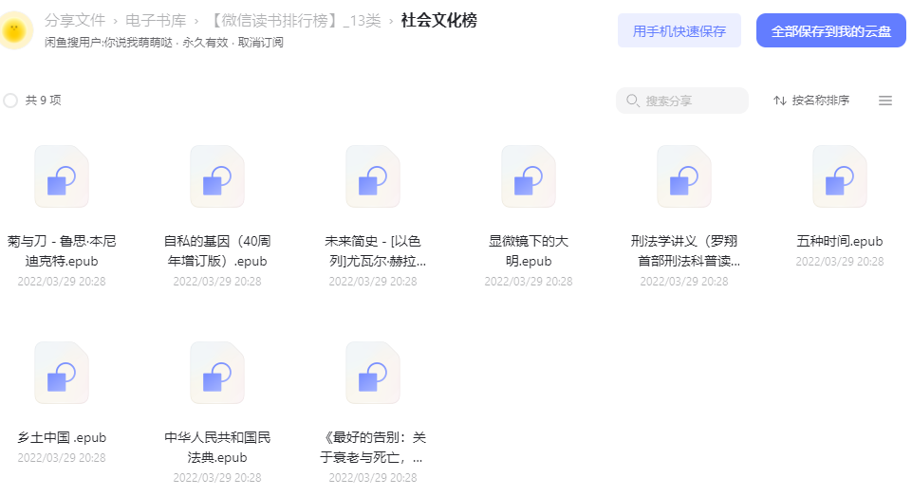
Task: Click the 取消订阅 link
Action: tap(261, 43)
